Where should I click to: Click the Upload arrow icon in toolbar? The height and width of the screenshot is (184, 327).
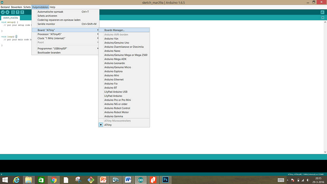coord(7,12)
